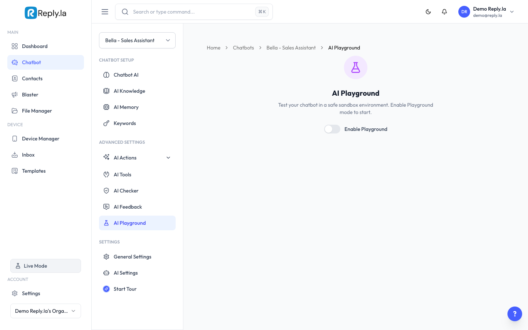Click the Demo Reply.la user name
The width and height of the screenshot is (528, 330).
[x=489, y=9]
